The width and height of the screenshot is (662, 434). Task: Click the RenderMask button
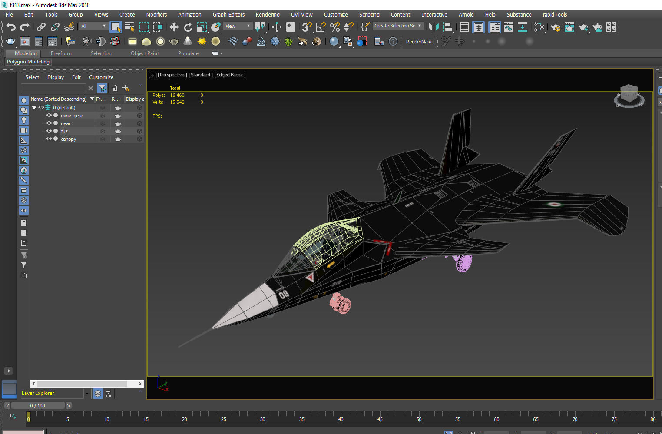click(x=419, y=41)
